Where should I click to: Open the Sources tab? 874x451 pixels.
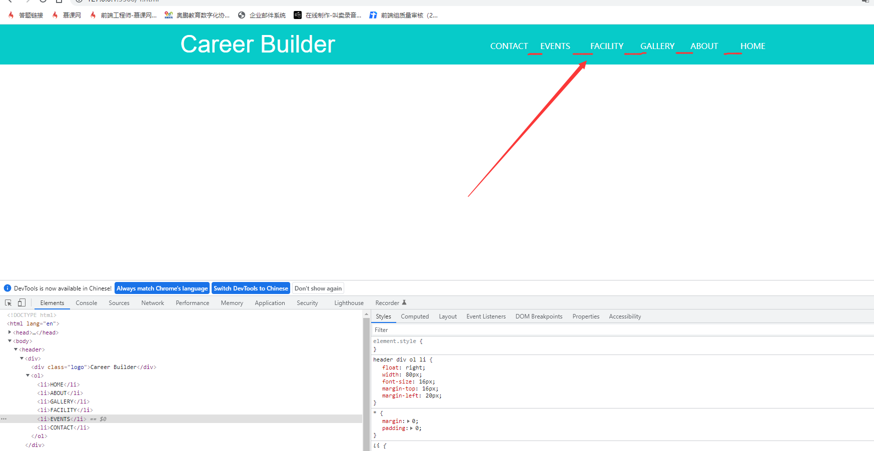(119, 303)
